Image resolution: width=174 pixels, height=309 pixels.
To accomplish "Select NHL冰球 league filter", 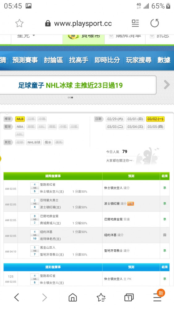I will point(34,142).
